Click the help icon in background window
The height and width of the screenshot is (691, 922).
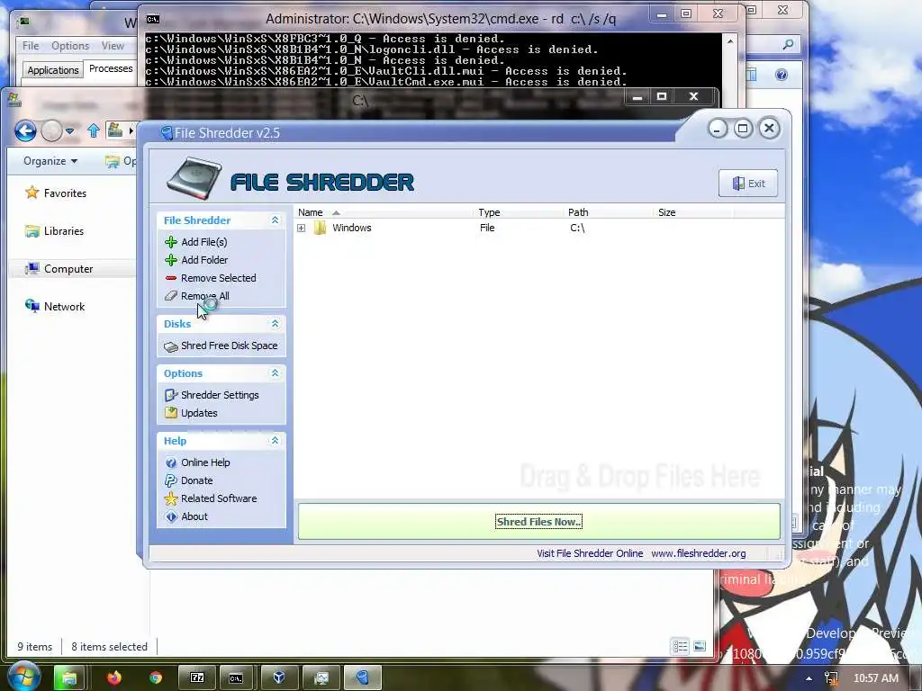point(781,75)
